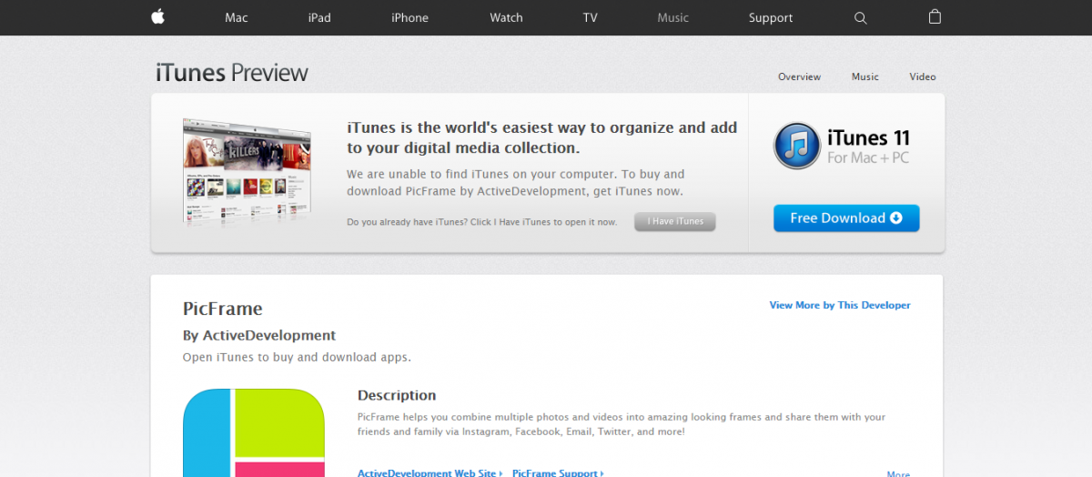Click the Free Download button

click(x=846, y=218)
